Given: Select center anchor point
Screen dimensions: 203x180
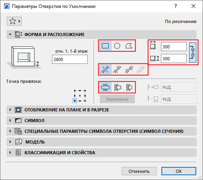Looking at the screenshot, I should 80,96.
